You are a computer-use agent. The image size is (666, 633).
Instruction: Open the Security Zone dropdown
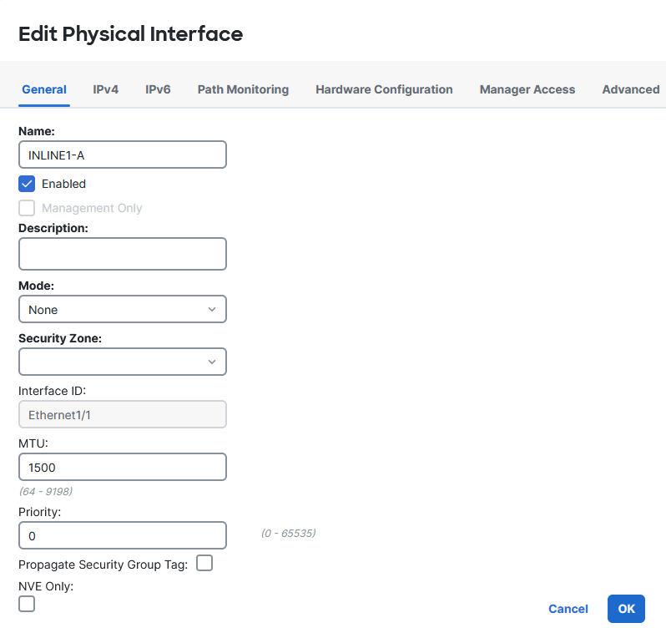point(122,362)
